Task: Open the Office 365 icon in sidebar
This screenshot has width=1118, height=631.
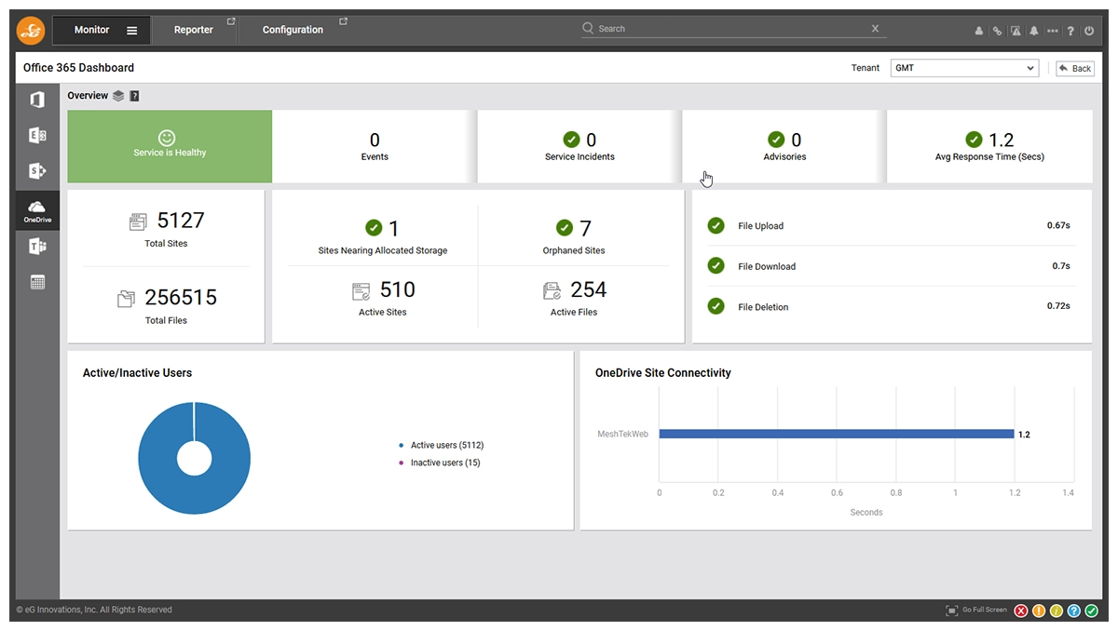Action: [37, 100]
